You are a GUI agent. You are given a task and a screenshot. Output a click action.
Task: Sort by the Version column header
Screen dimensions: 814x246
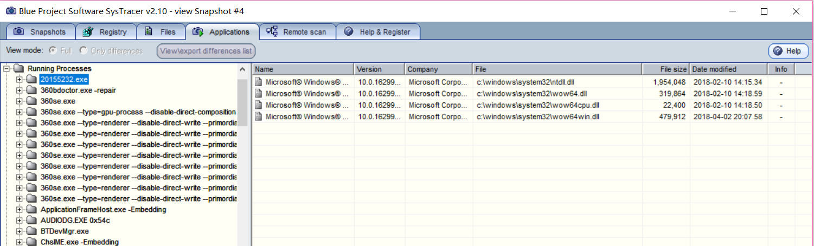tap(380, 69)
